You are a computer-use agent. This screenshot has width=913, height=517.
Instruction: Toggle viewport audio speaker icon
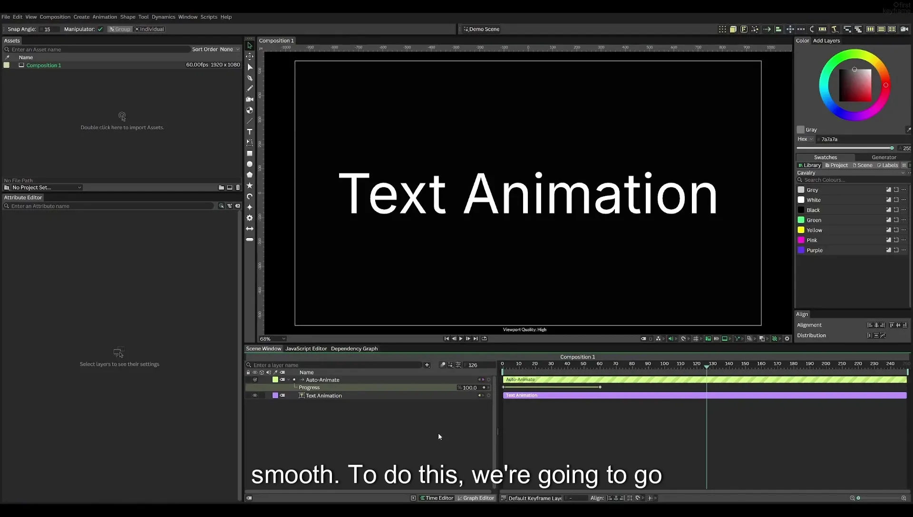pos(670,339)
